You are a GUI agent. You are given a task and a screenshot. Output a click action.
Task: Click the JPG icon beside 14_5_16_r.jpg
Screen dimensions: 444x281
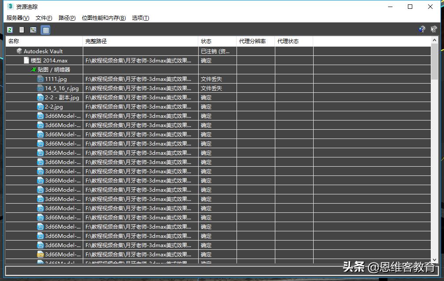click(x=40, y=88)
